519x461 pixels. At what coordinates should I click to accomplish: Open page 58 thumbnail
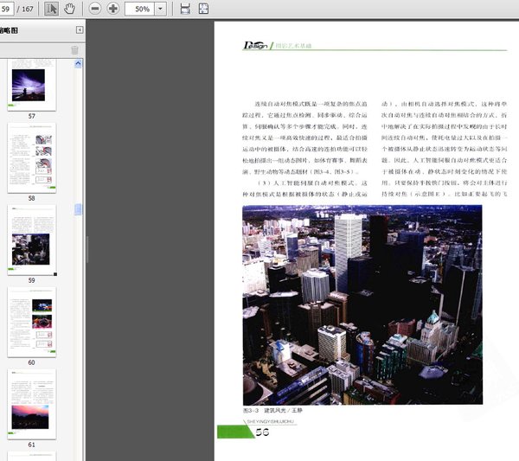coord(31,157)
